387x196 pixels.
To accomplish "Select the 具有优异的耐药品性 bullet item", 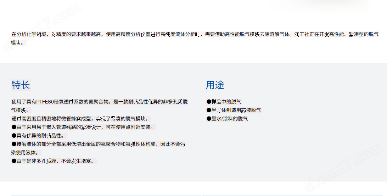I will point(40,136).
